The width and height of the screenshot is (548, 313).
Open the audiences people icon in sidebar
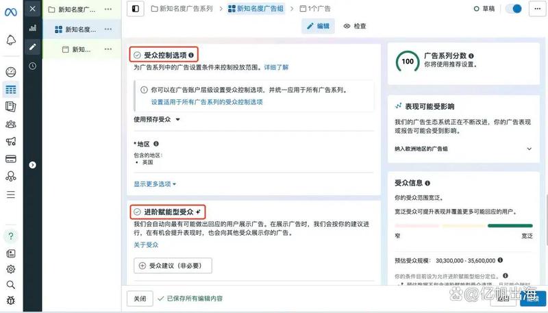10,124
